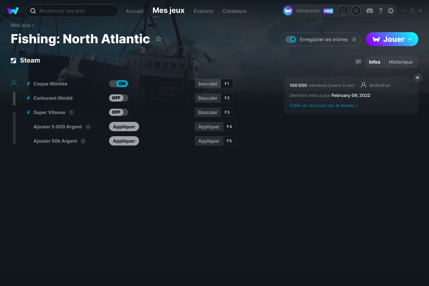429x286 pixels.
Task: Go to Accueil tab
Action: pyautogui.click(x=134, y=11)
